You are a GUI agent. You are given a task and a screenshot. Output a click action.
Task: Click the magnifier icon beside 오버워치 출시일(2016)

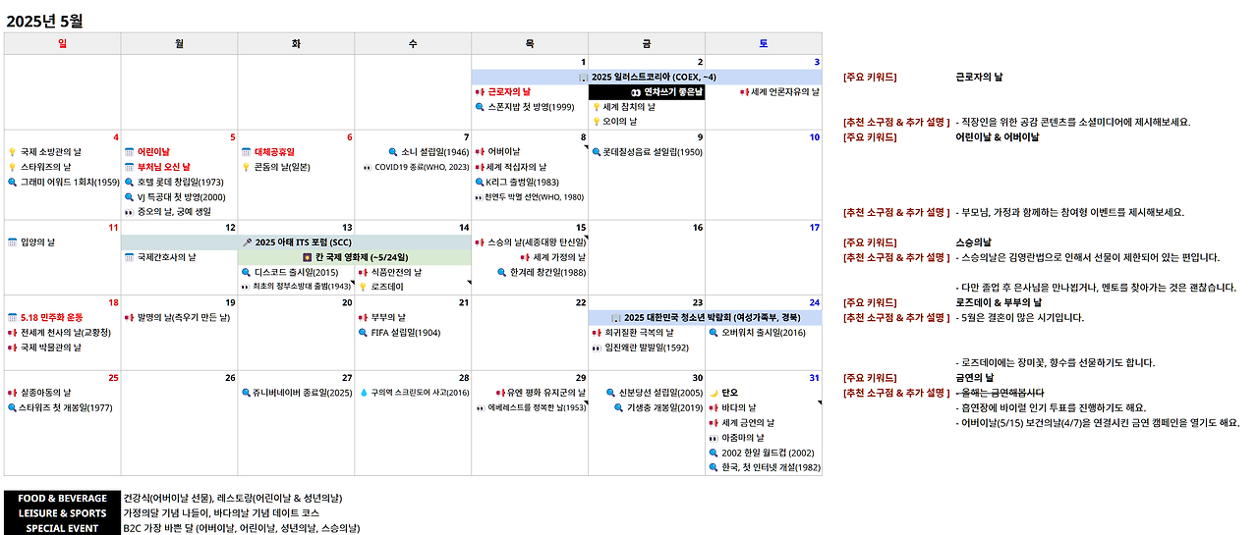click(x=714, y=332)
